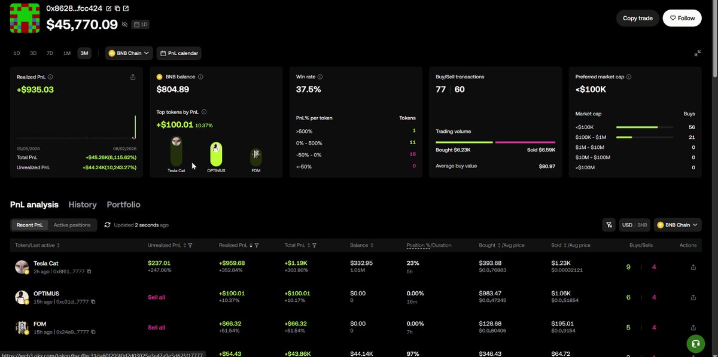Select the 3D time range
This screenshot has height=357, width=718.
pyautogui.click(x=34, y=53)
